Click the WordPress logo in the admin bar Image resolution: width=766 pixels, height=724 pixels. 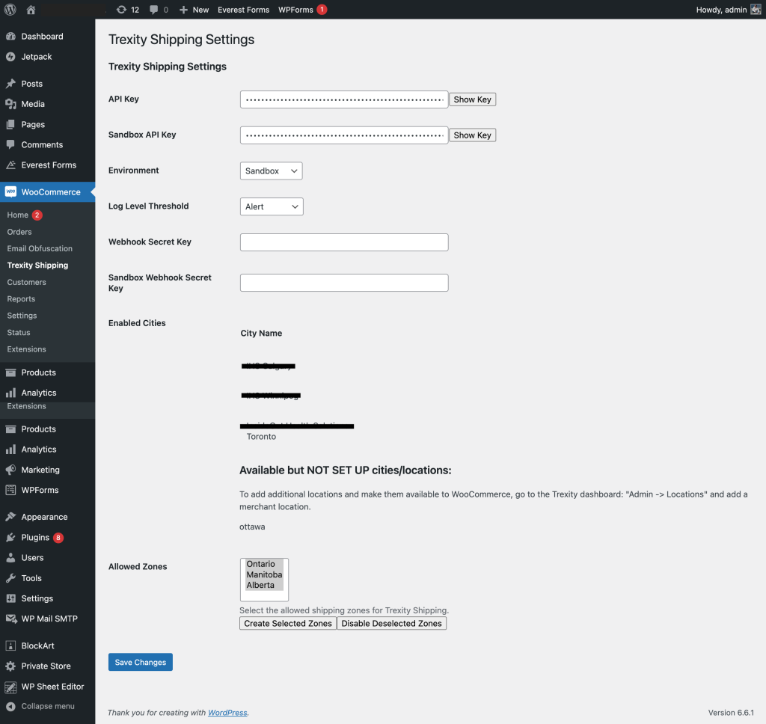(10, 9)
